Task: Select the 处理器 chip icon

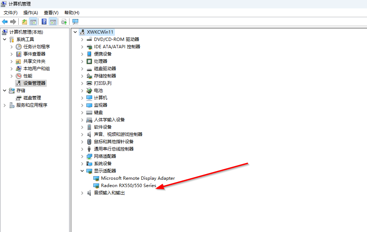Action: click(x=89, y=61)
